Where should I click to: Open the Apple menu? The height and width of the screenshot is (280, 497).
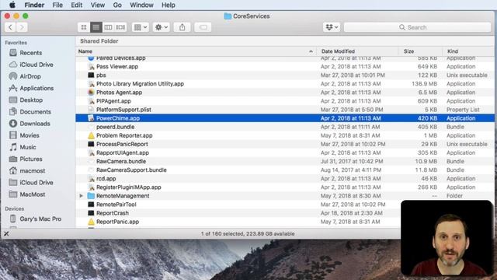pos(12,5)
